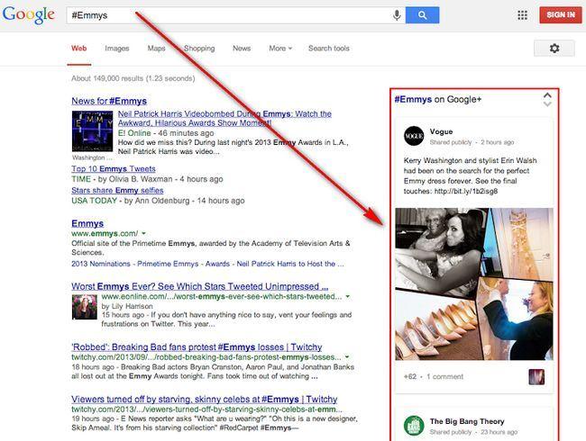The height and width of the screenshot is (441, 586).
Task: Open the bit.ly link in Vogue post
Action: point(466,192)
